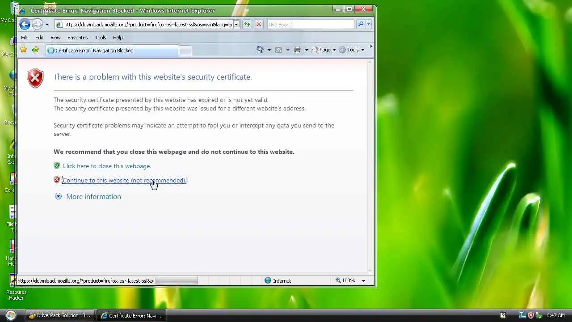The image size is (572, 322).
Task: Open the zoom level dropdown arrow
Action: click(363, 280)
